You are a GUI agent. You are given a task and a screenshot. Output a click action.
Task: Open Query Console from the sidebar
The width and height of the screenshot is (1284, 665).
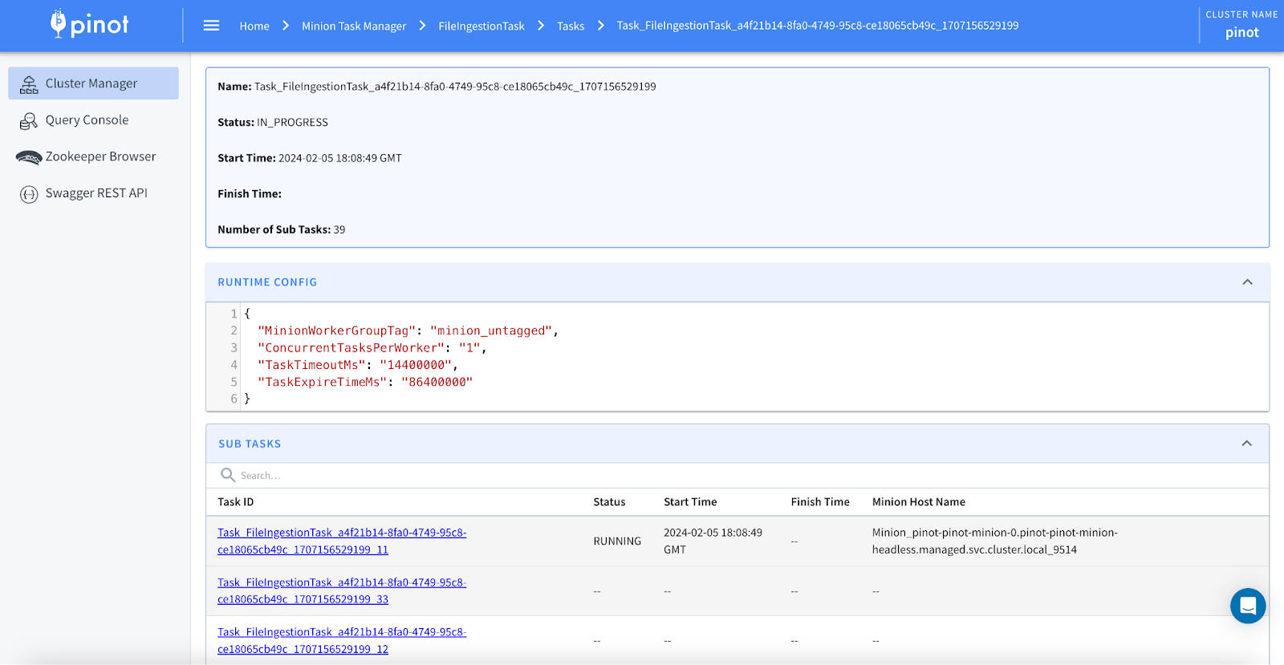click(x=87, y=120)
